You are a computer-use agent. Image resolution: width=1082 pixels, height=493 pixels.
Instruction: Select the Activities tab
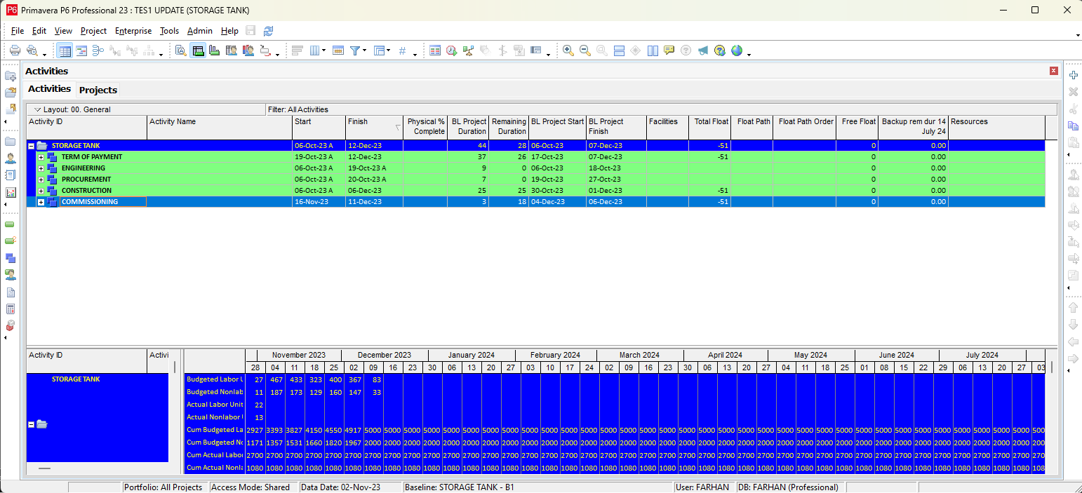tap(49, 89)
